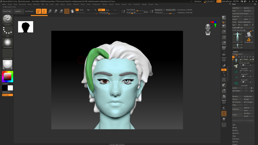Click the Transp transparency icon

tap(224, 107)
